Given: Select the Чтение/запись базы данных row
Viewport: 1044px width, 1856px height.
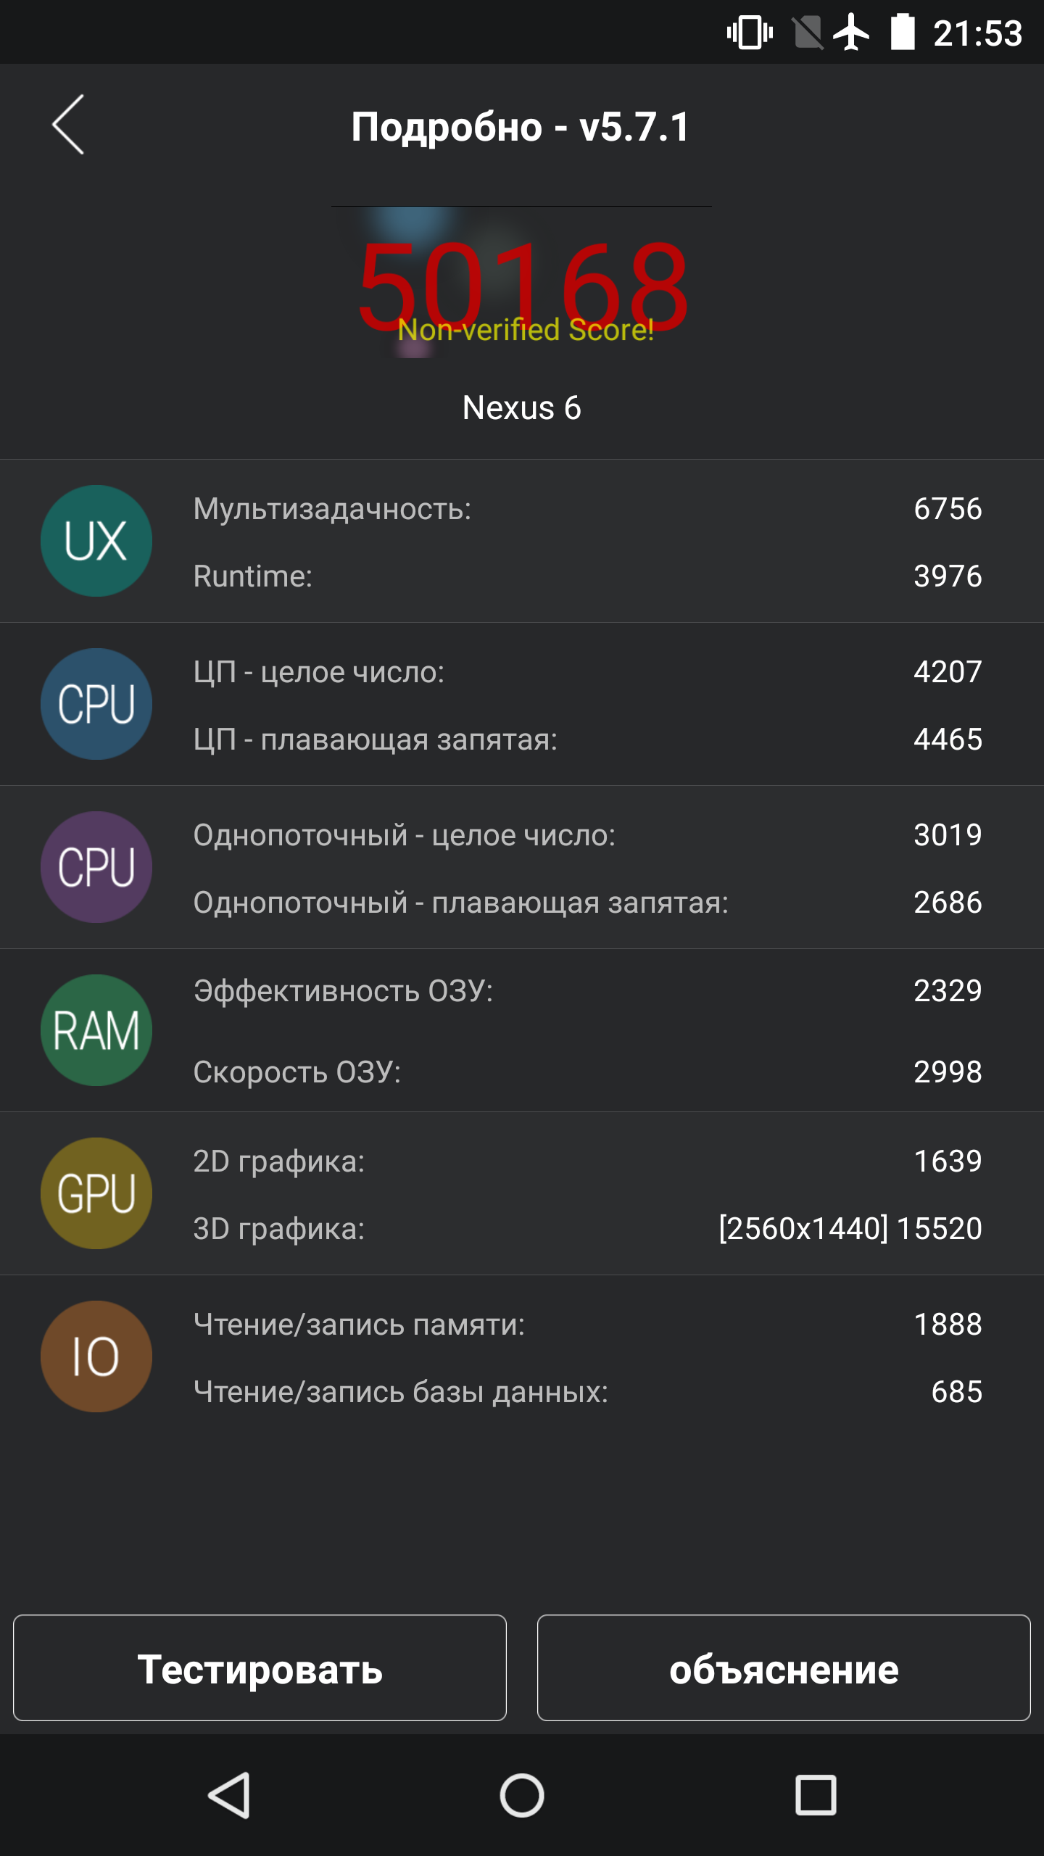Looking at the screenshot, I should [x=587, y=1392].
